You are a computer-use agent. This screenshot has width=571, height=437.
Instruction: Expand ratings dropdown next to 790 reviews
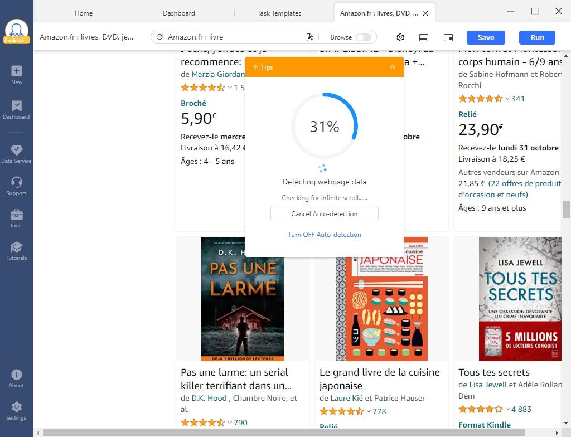click(230, 423)
